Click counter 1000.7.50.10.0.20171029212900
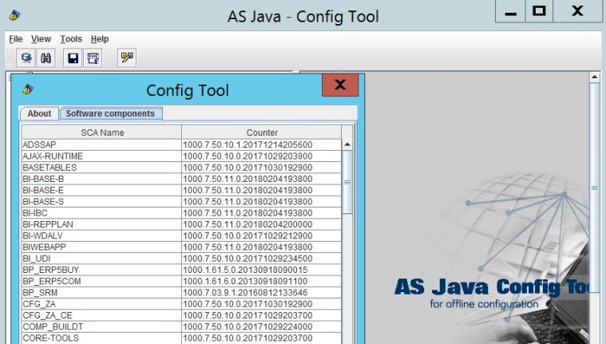606x344 pixels. pos(248,235)
